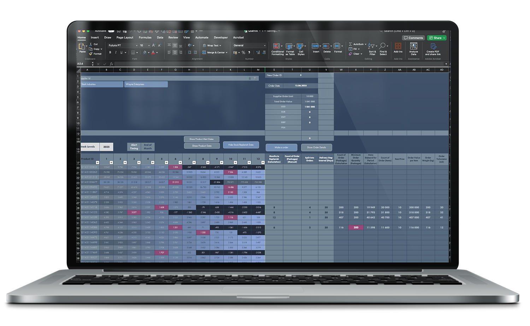Open Find & Select

pos(383,49)
